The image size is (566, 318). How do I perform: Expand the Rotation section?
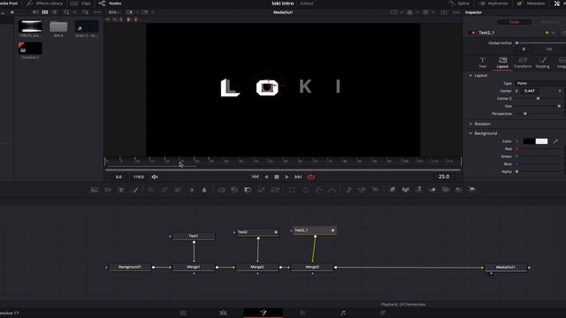coord(470,124)
